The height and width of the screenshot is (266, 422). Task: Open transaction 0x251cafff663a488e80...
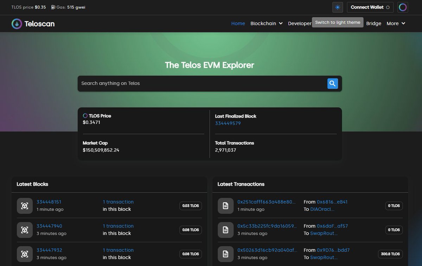[x=267, y=202]
